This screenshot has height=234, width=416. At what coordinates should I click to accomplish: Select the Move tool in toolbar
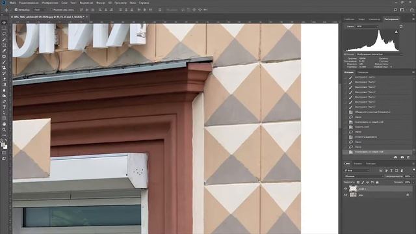point(4,23)
